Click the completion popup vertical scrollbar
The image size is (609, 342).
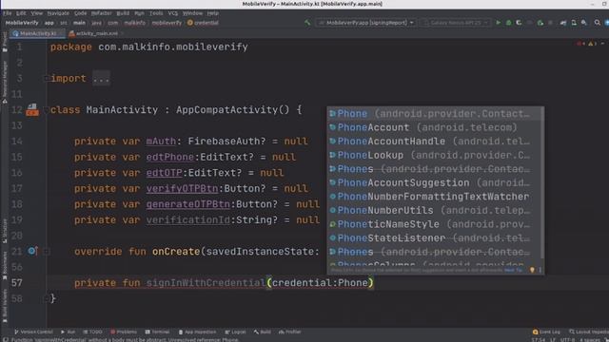click(542, 182)
